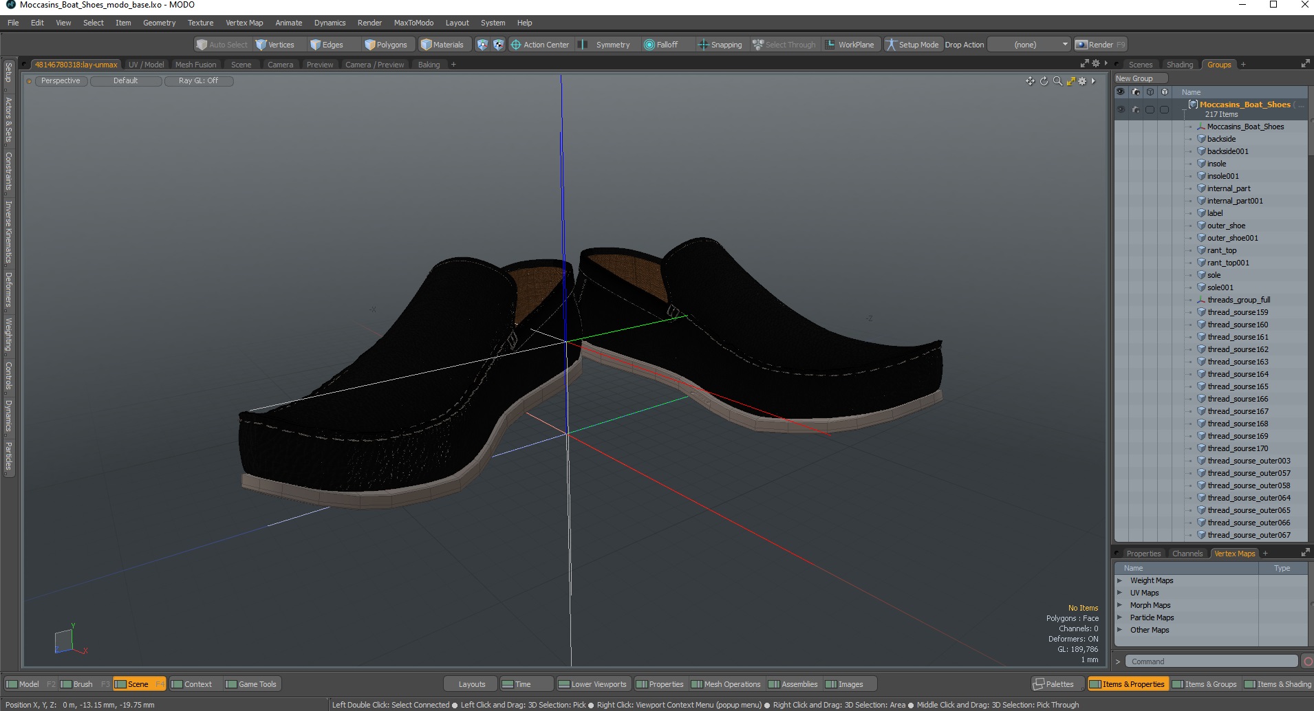This screenshot has height=711, width=1314.
Task: Switch to Edges selection mode
Action: tap(327, 45)
